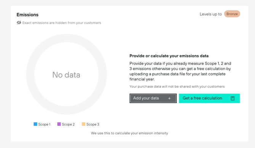Click the Bronze level badge
The image size is (255, 148).
(x=232, y=14)
